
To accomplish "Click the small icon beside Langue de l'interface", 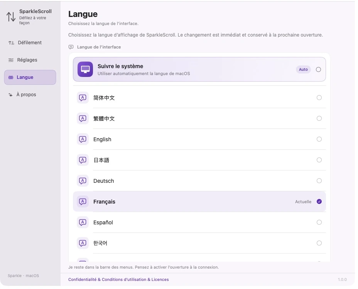I will click(x=71, y=47).
